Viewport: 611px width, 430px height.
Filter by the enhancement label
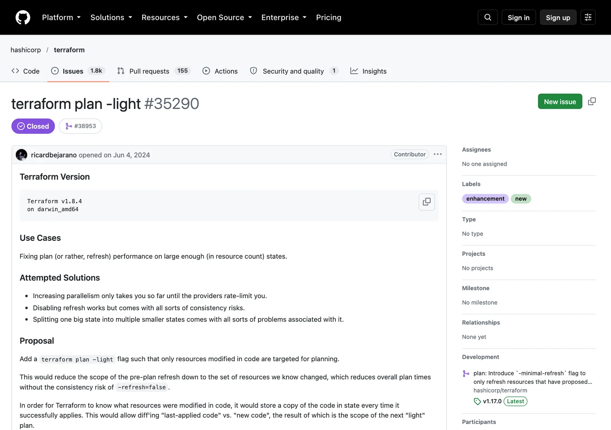tap(485, 199)
